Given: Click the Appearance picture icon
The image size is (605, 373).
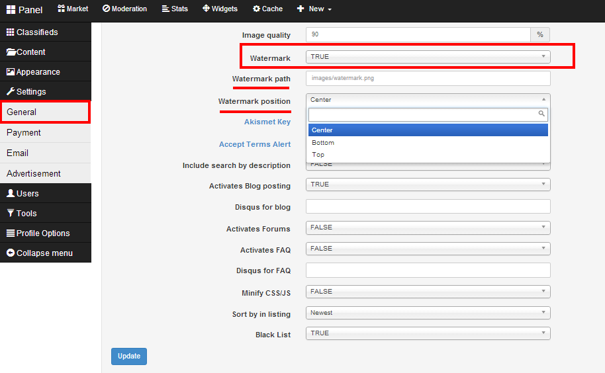Looking at the screenshot, I should tap(11, 71).
